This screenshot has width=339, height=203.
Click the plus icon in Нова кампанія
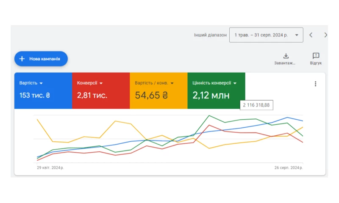pyautogui.click(x=22, y=59)
